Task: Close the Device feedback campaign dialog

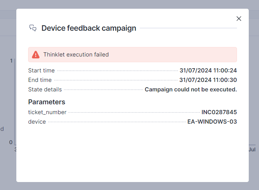Action: pos(239,19)
